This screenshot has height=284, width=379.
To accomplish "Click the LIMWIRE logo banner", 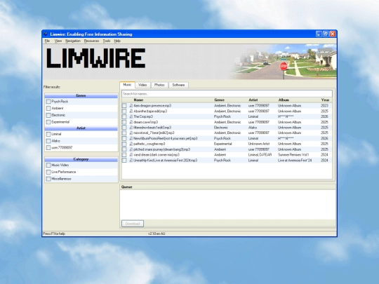I will 96,58.
